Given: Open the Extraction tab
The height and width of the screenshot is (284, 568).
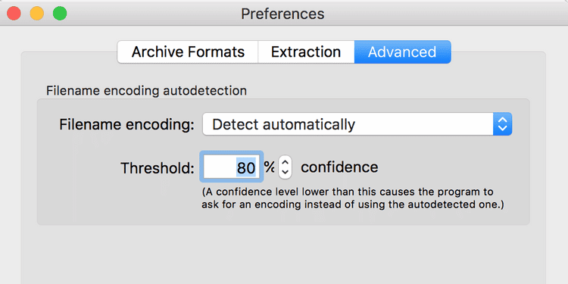Looking at the screenshot, I should (x=306, y=52).
